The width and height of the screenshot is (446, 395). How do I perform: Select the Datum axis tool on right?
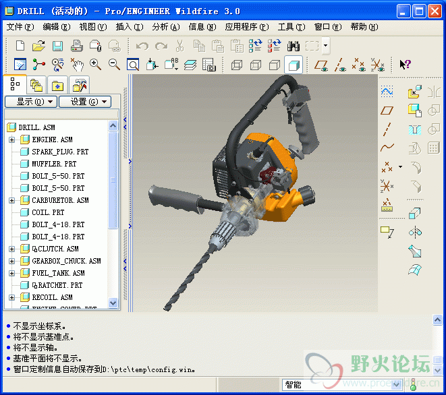pyautogui.click(x=387, y=129)
